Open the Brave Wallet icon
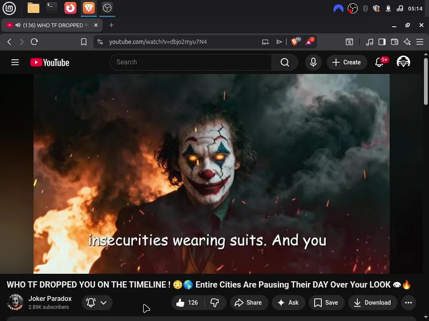 [395, 42]
